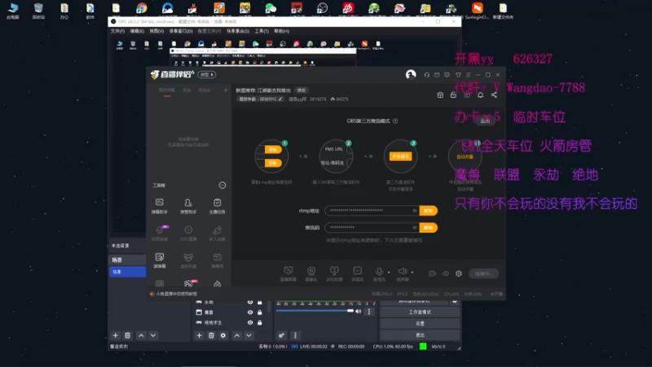Move scene up in OBS scenes panel
652x367 pixels.
click(141, 335)
